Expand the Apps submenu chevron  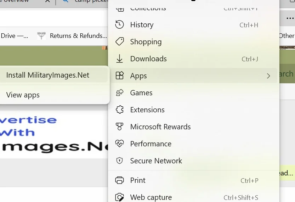[268, 76]
